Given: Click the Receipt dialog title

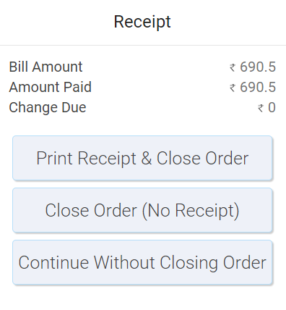Looking at the screenshot, I should (x=142, y=22).
